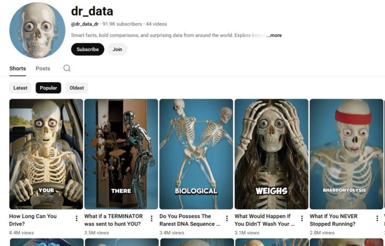Click the Join button

pos(117,49)
